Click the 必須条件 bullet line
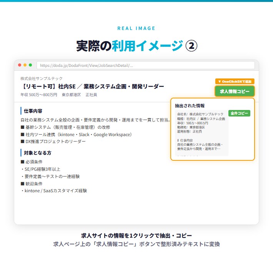Screen dimensions: 273x273 tap(32, 162)
